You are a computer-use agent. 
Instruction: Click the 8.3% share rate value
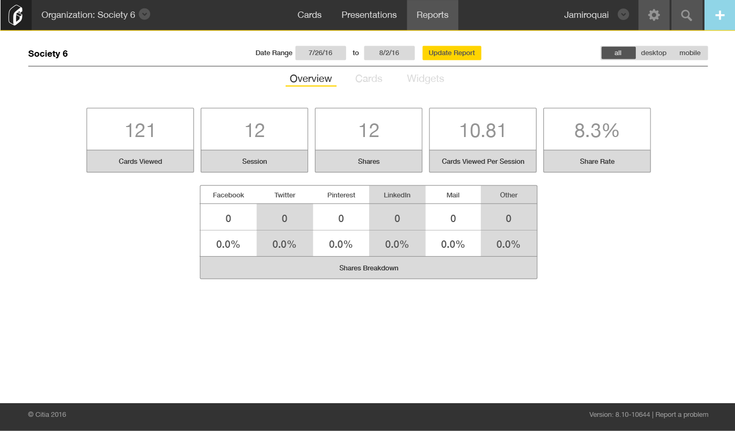[x=597, y=130]
